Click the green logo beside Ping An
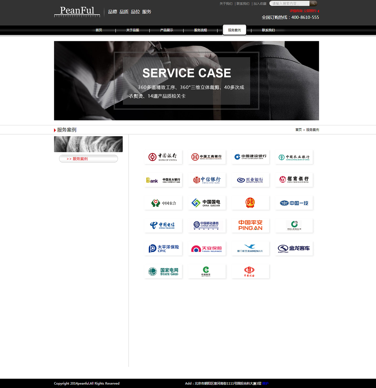The height and width of the screenshot is (388, 376). pyautogui.click(x=294, y=226)
